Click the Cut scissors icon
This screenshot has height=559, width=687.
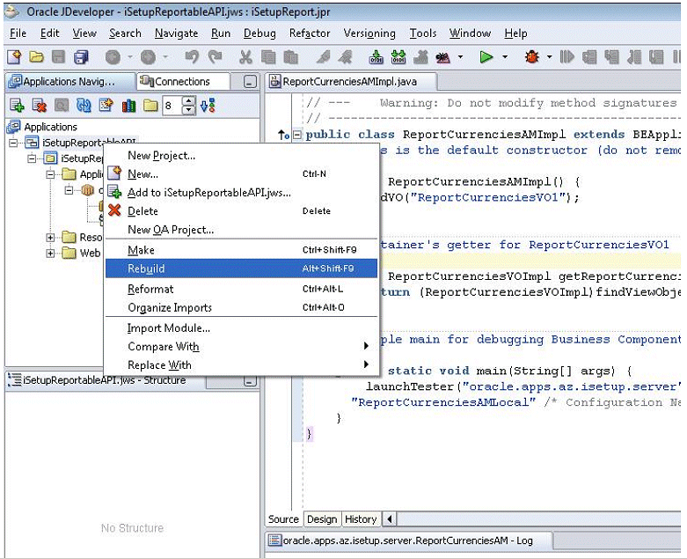tap(245, 57)
